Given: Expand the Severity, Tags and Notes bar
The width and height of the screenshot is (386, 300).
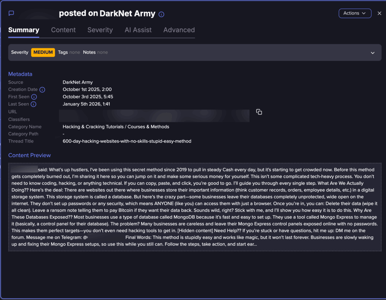Looking at the screenshot, I should tap(373, 53).
